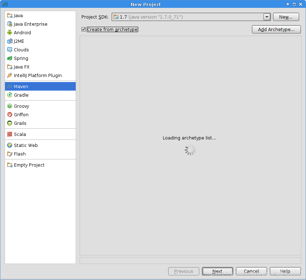Select Java project type label
Screen dimensions: 306x280
click(18, 15)
